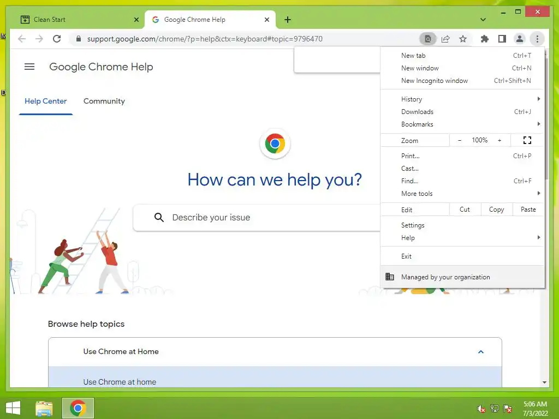Click the Action Center flag icon
This screenshot has height=419, width=559.
tap(508, 409)
